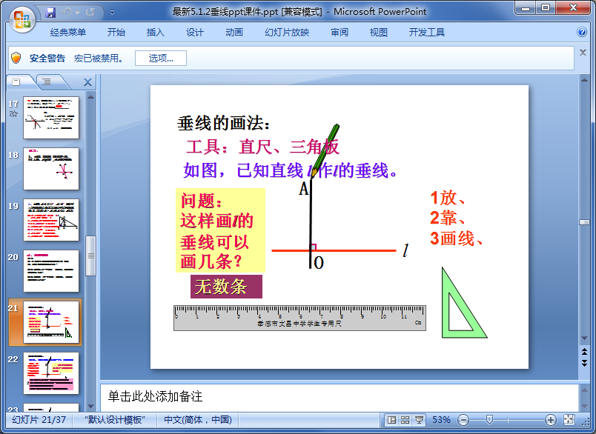Fit slide to current window icon

[569, 420]
